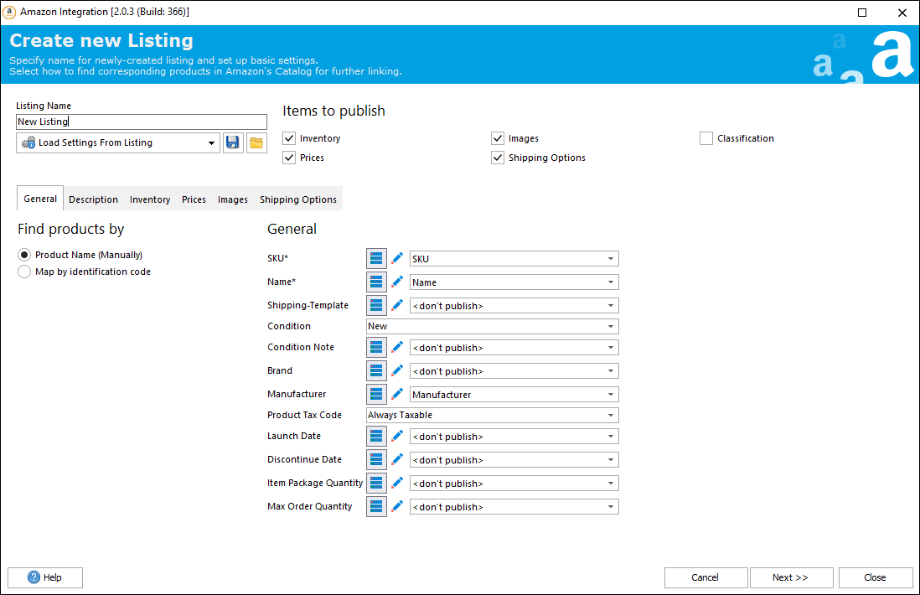The height and width of the screenshot is (595, 920).
Task: Click the pencil icon for Launch Date
Action: point(397,436)
